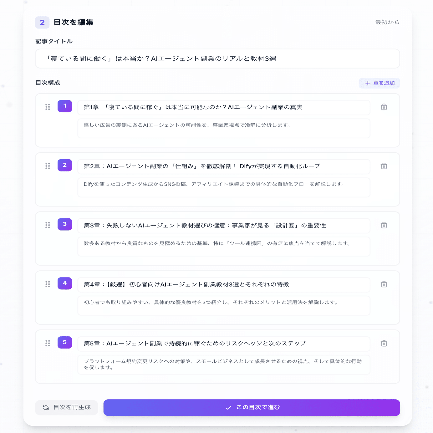Focus the 第3章 title text field
Screen dimensions: 433x433
click(x=224, y=226)
